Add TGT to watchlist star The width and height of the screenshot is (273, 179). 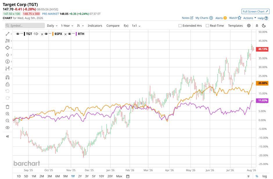[x=239, y=18]
